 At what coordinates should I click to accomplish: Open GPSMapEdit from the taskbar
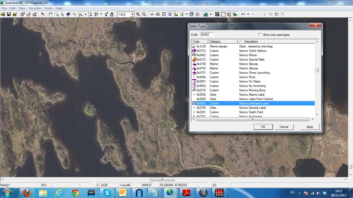pyautogui.click(x=170, y=193)
